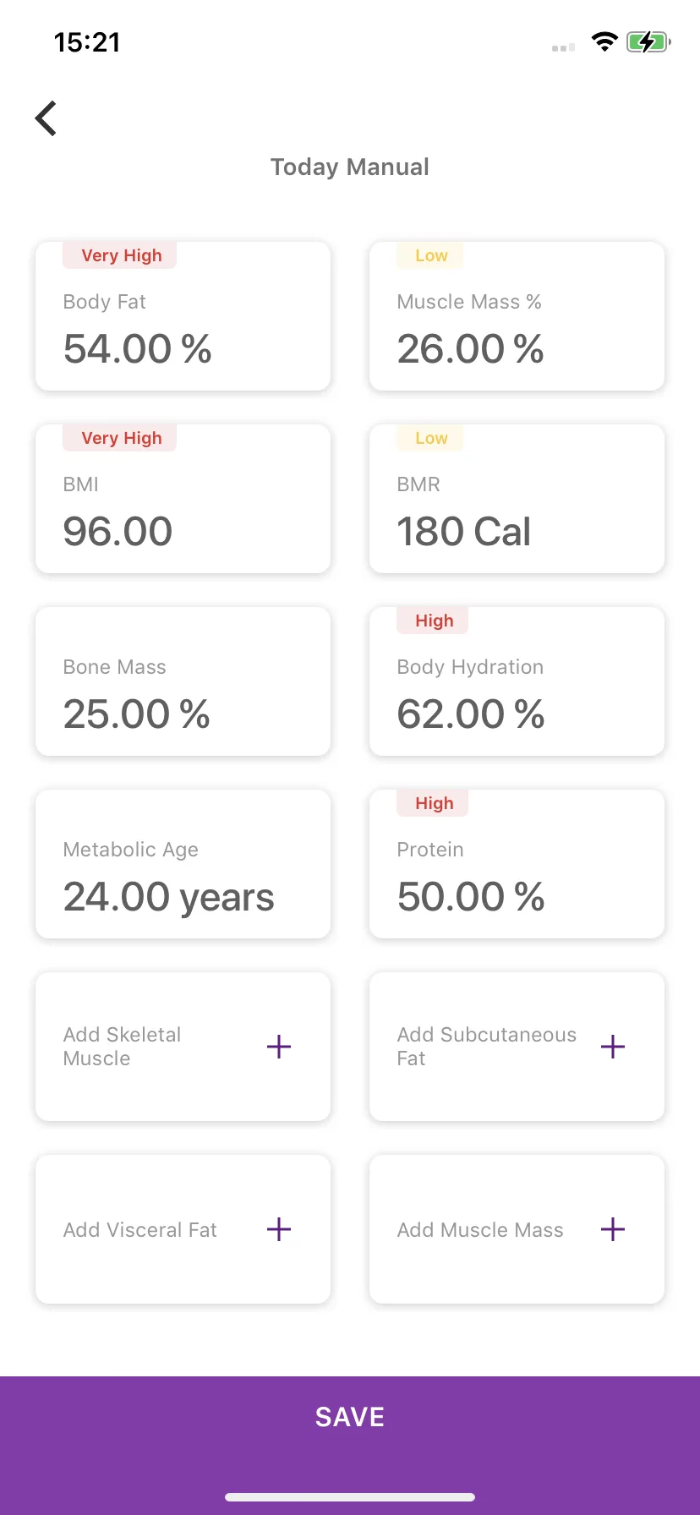Screen dimensions: 700x1515
Task: Open the Metabolic Age card
Action: click(x=183, y=864)
